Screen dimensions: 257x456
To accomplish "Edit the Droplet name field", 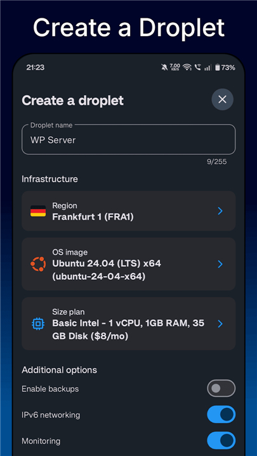I will coord(128,139).
